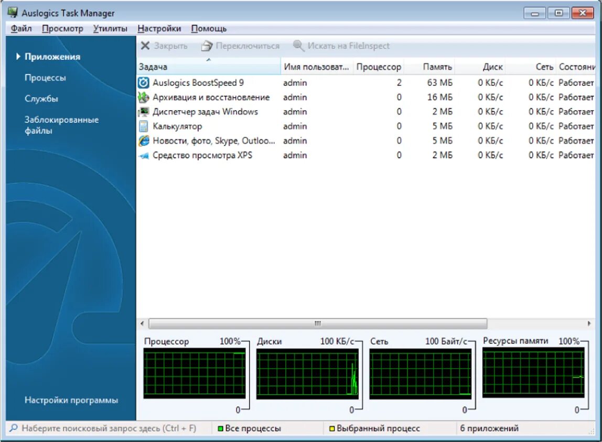
Task: Click the Закрыть X icon in toolbar
Action: 145,46
